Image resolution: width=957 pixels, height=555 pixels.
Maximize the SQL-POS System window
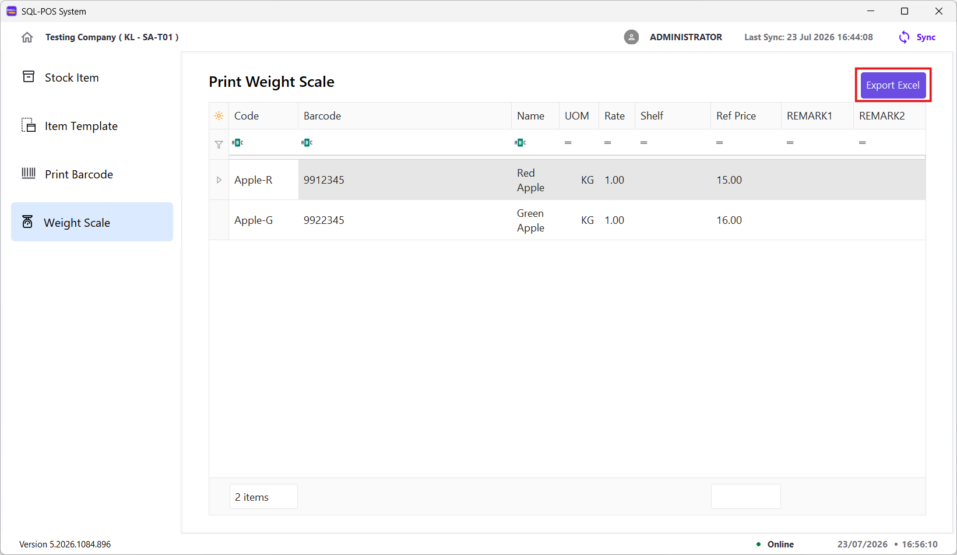click(x=905, y=11)
